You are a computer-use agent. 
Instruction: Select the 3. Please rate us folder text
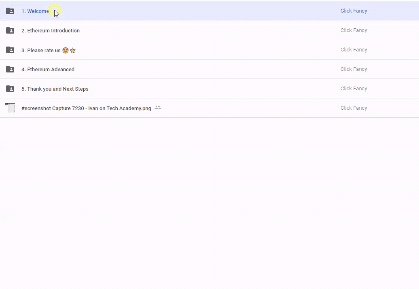(x=41, y=51)
